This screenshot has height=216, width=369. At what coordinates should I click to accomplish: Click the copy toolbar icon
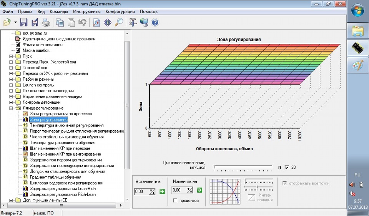pyautogui.click(x=60, y=22)
